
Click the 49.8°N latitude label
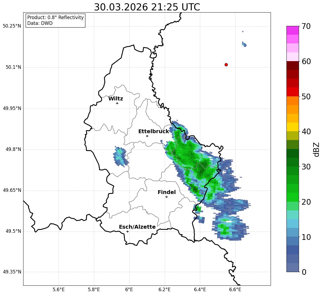[x=13, y=149]
